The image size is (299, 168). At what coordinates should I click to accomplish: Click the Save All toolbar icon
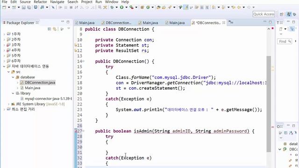point(29,7)
